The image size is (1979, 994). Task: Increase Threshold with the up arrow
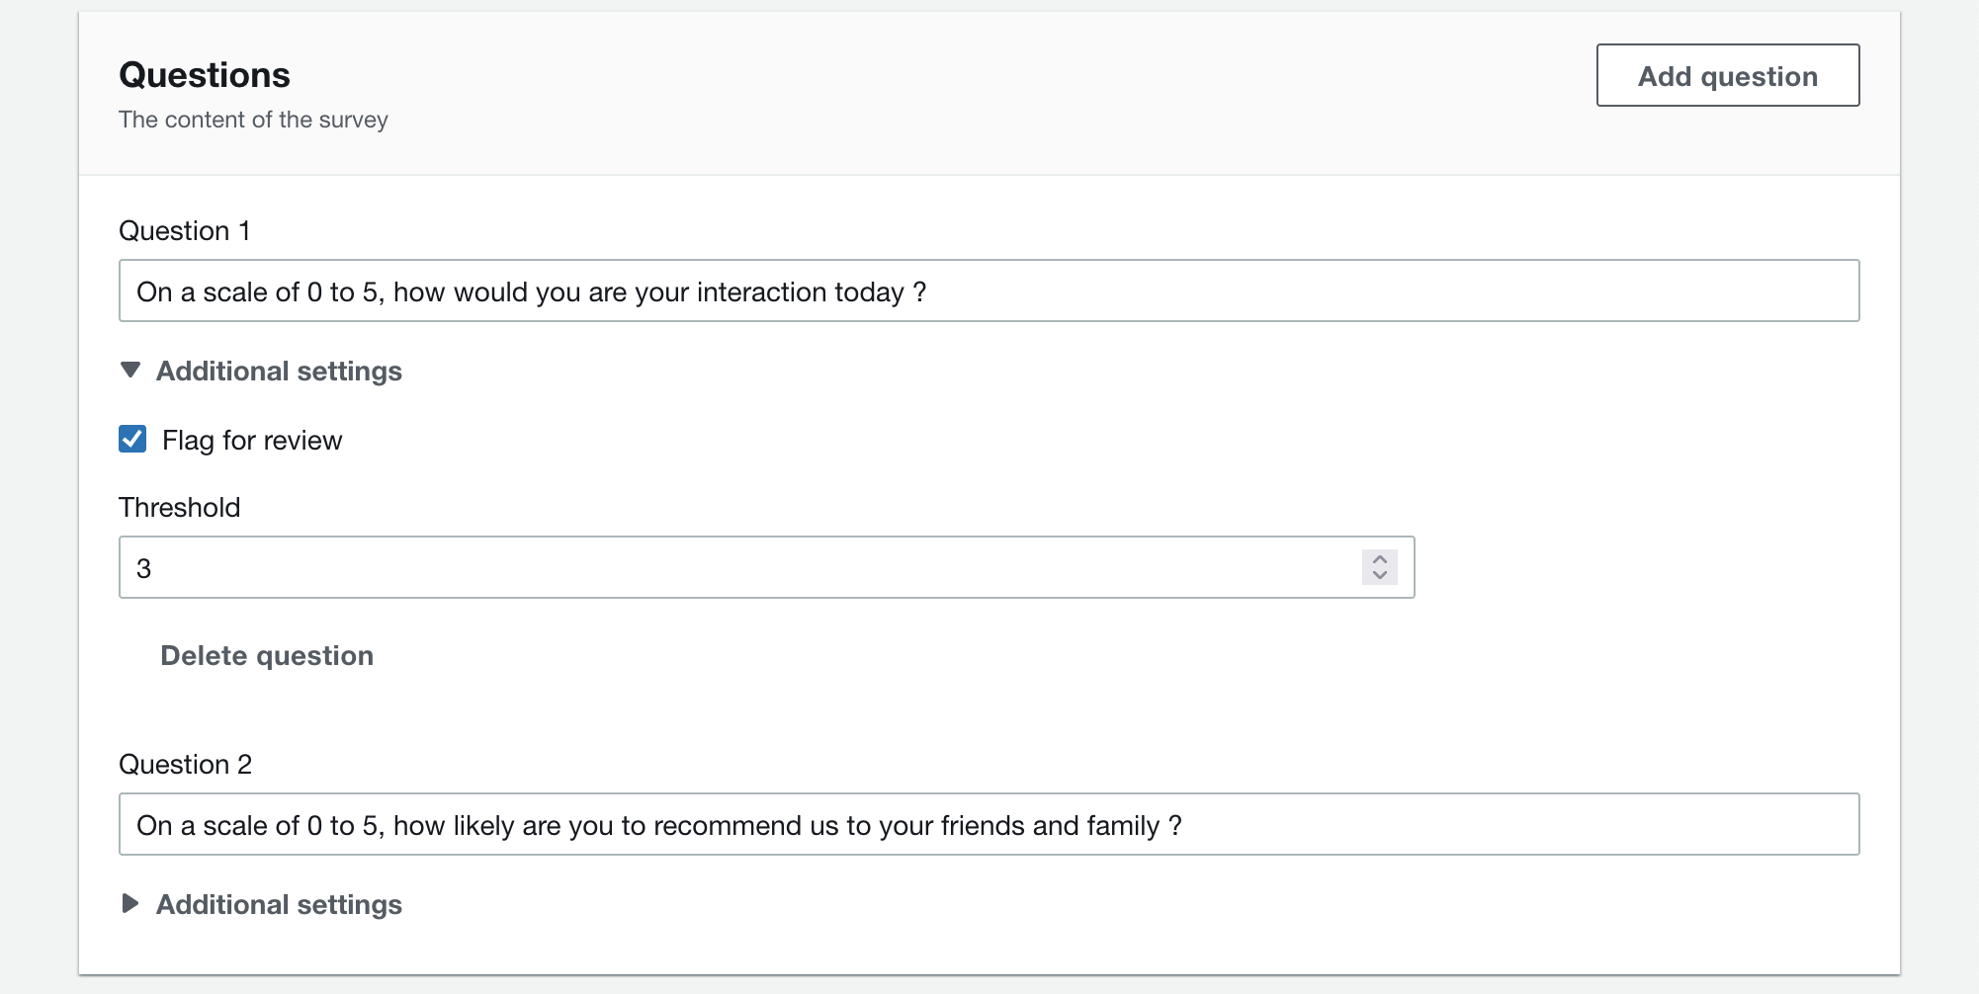click(x=1380, y=559)
